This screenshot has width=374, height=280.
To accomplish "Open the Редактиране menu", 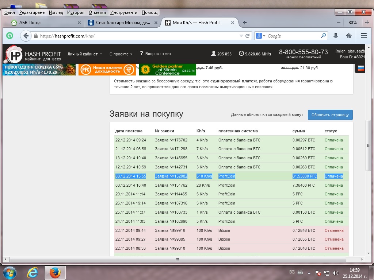I will [32, 12].
